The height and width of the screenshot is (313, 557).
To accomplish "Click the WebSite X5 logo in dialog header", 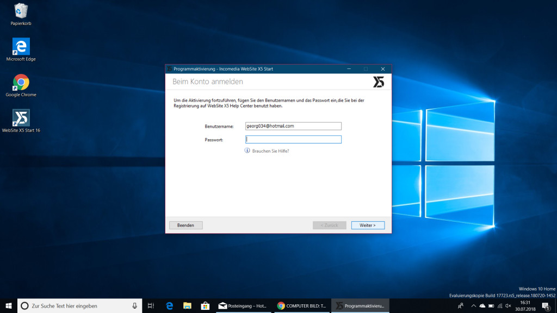I will click(379, 82).
